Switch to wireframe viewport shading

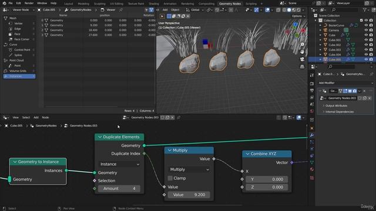[x=284, y=10]
